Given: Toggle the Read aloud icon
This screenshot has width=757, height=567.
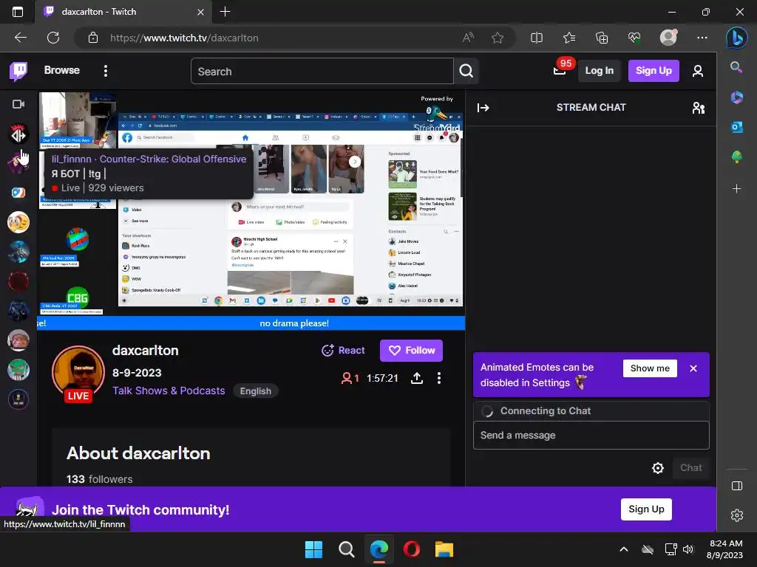Looking at the screenshot, I should [x=467, y=38].
